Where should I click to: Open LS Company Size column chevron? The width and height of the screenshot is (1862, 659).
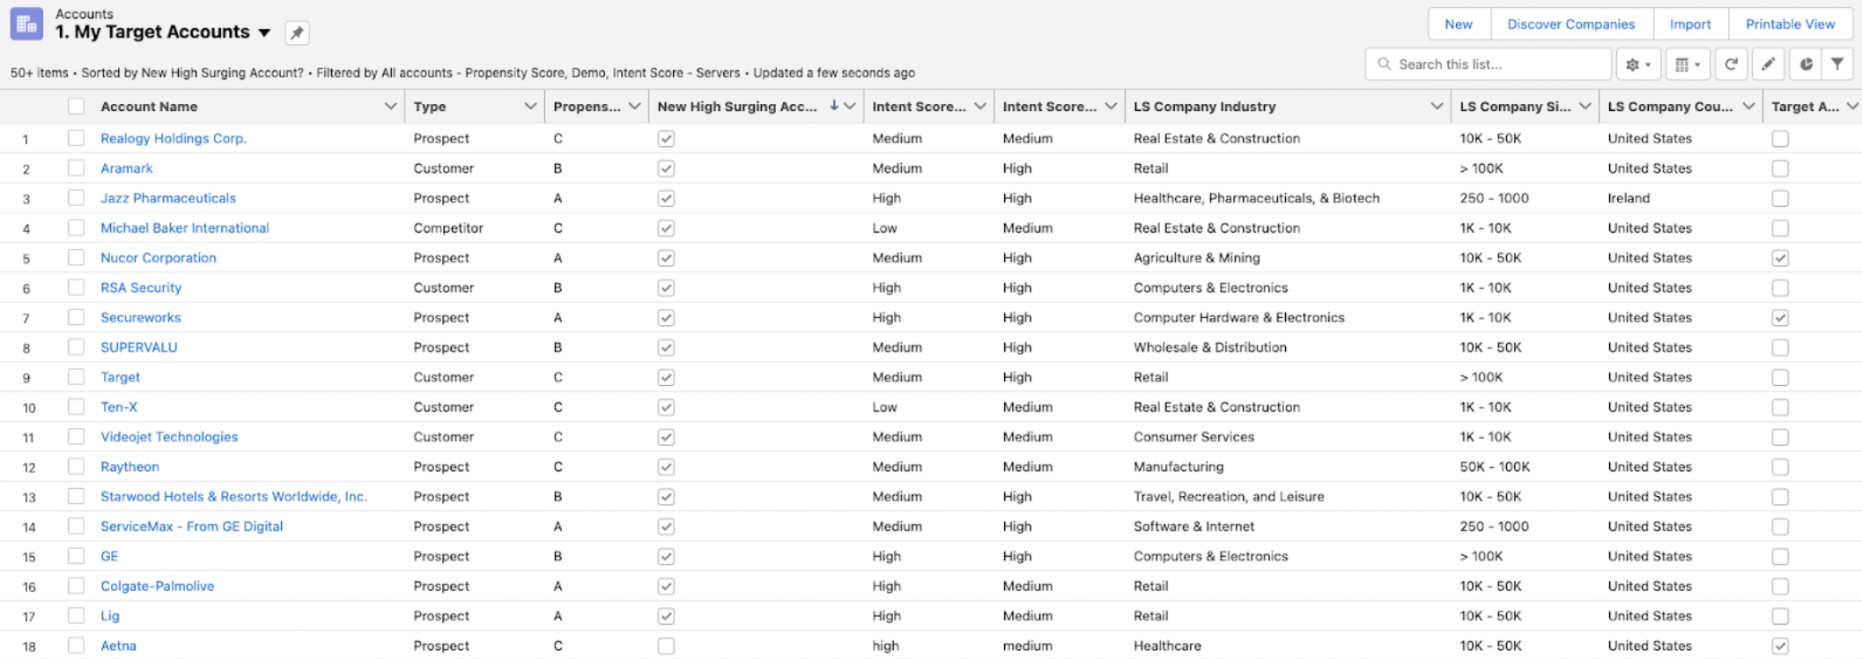pyautogui.click(x=1585, y=106)
